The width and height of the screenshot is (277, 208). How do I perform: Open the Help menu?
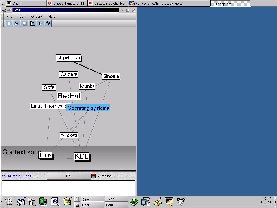[x=52, y=17]
